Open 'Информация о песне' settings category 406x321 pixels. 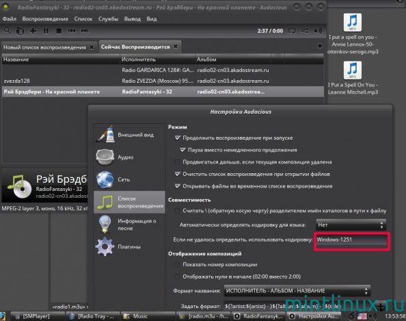129,224
